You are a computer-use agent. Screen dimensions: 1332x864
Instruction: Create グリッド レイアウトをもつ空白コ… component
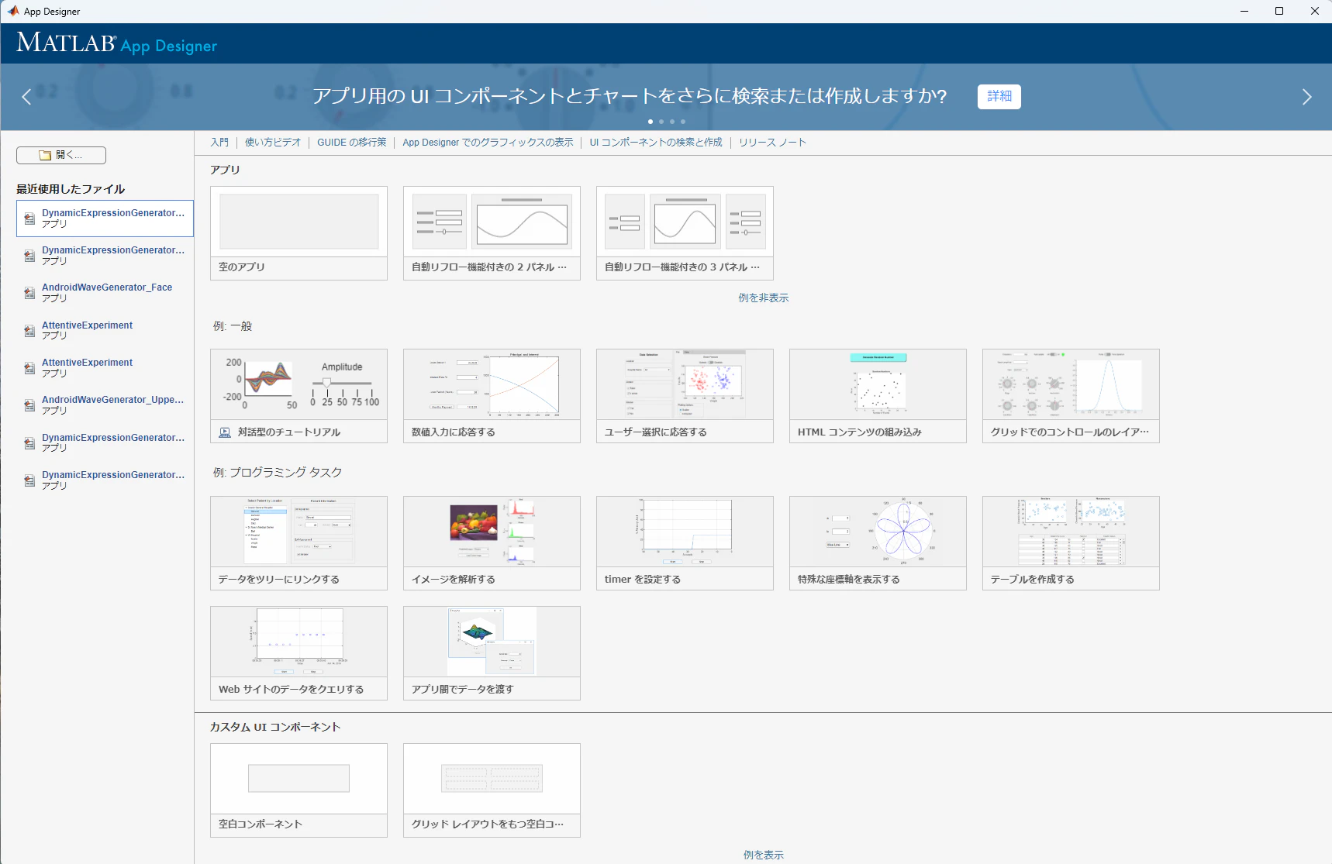(492, 790)
